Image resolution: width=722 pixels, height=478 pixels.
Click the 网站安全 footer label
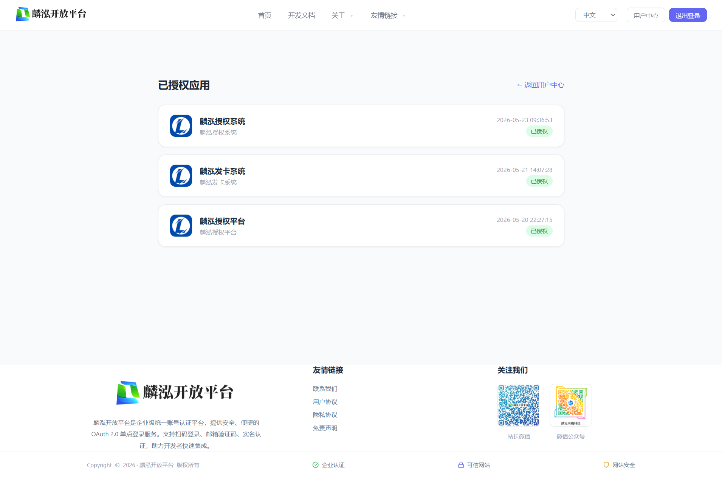624,465
